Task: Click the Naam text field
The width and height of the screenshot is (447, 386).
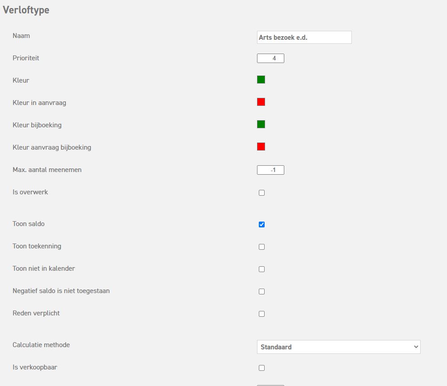Action: click(304, 38)
